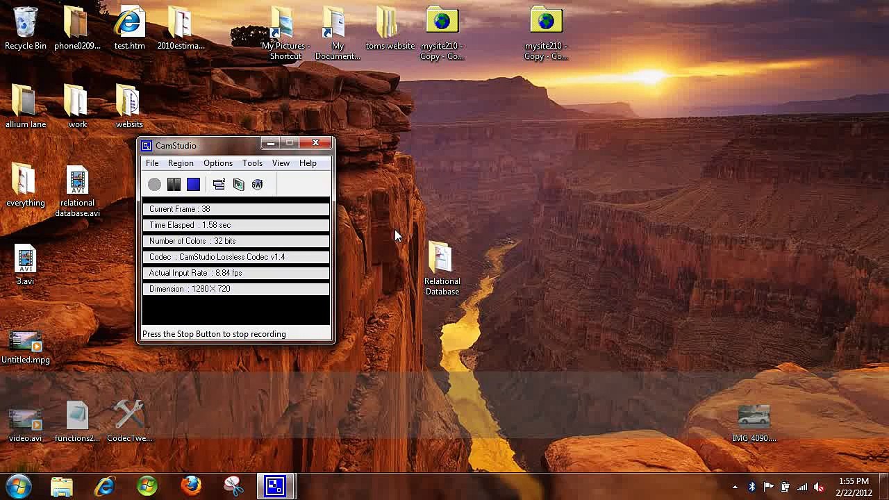
Task: Show hidden system tray icons
Action: click(735, 487)
